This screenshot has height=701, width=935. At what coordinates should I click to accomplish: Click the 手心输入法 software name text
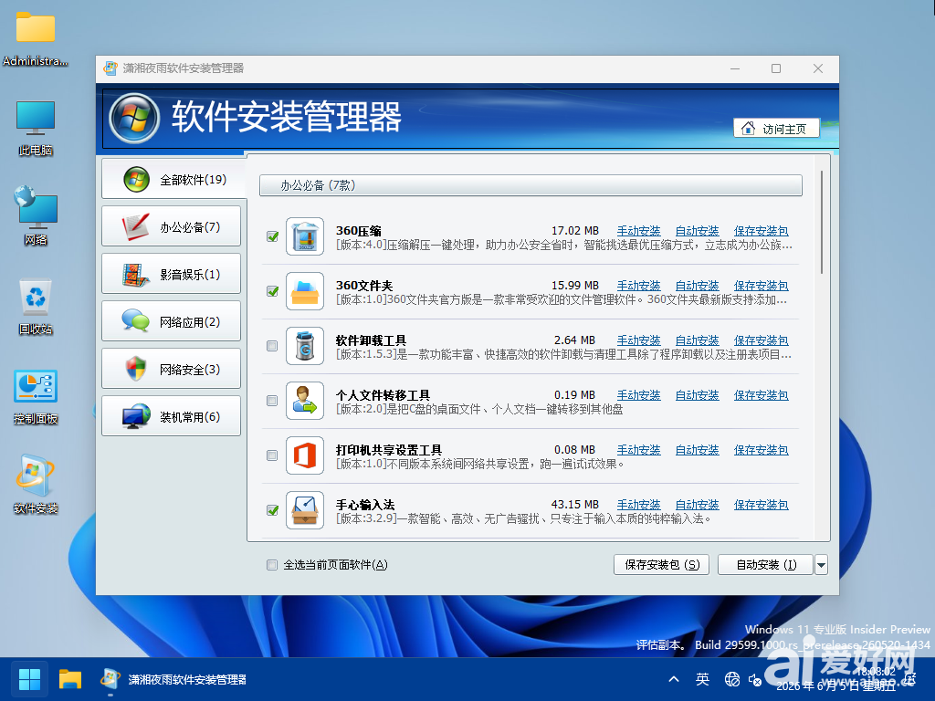pyautogui.click(x=365, y=505)
